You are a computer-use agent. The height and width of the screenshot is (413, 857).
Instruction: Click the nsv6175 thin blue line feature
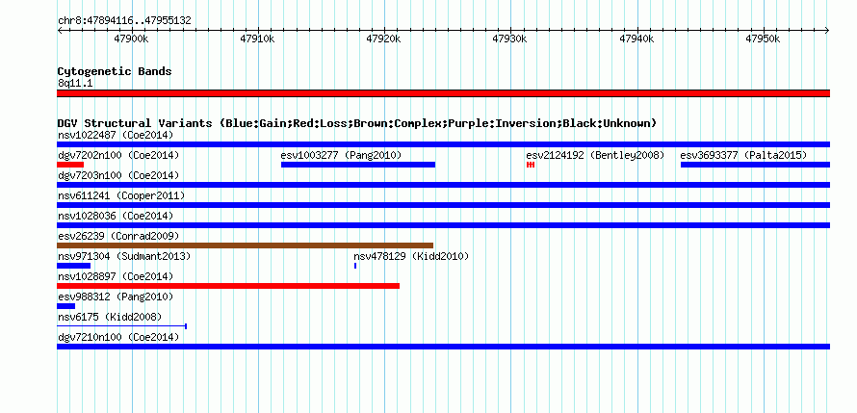click(x=122, y=326)
